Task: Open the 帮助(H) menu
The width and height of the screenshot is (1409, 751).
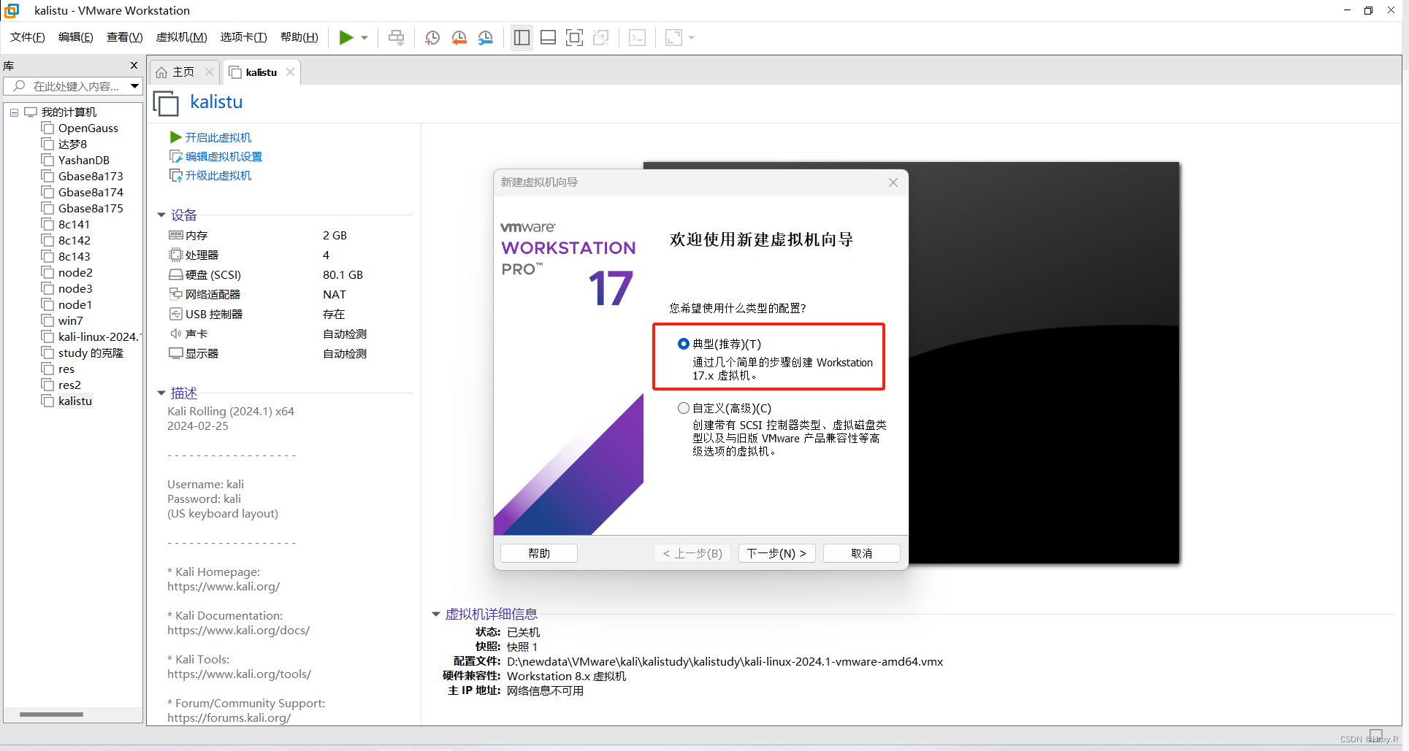Action: [299, 37]
